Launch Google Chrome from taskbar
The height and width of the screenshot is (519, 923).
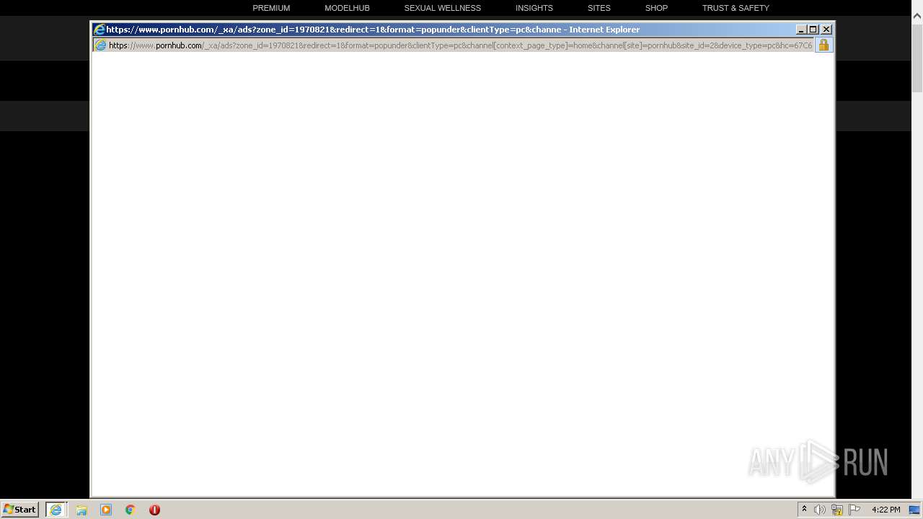[x=131, y=510]
